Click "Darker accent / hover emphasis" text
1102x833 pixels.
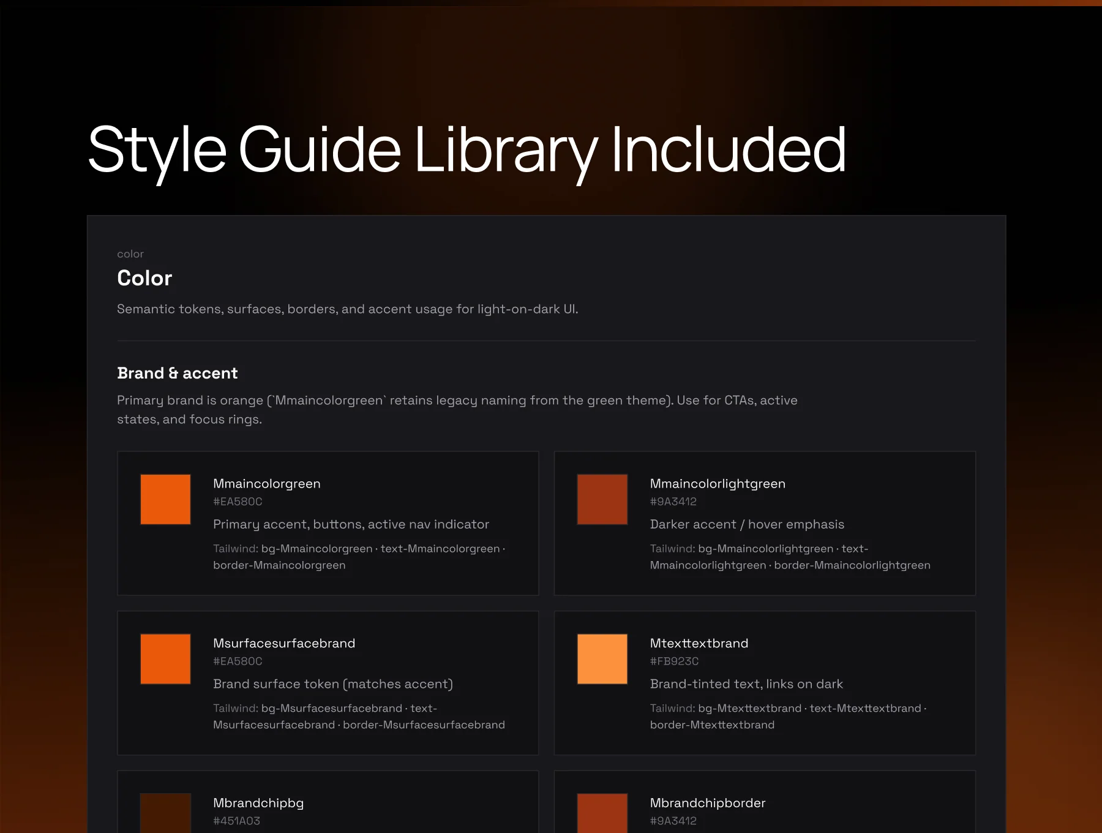(x=747, y=524)
